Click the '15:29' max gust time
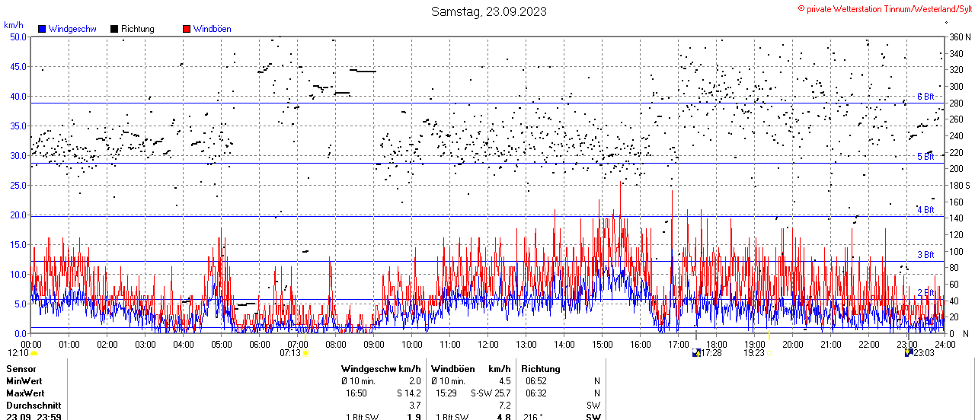 446,393
